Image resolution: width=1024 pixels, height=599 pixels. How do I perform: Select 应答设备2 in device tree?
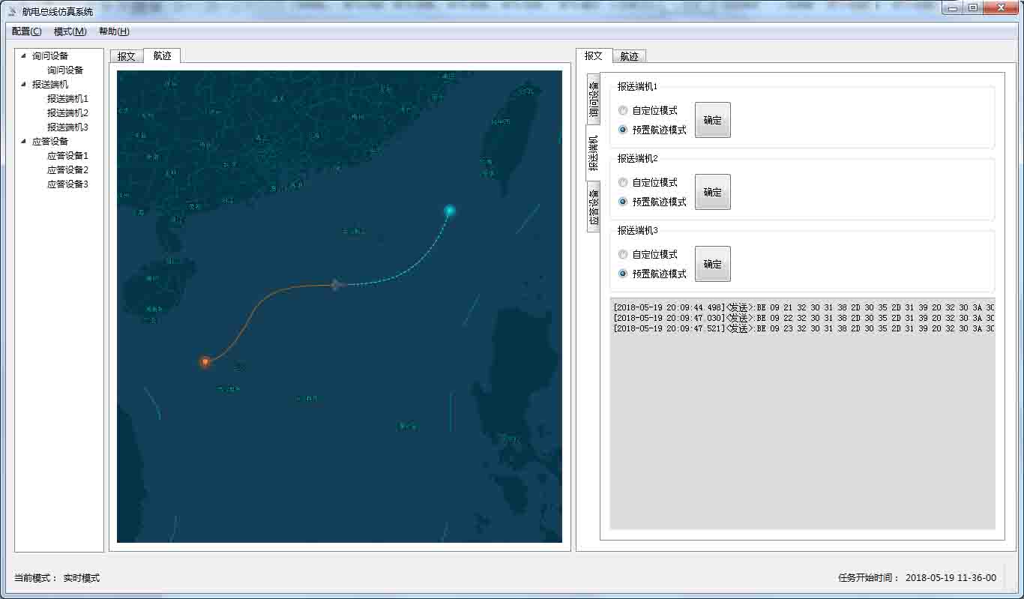point(67,169)
